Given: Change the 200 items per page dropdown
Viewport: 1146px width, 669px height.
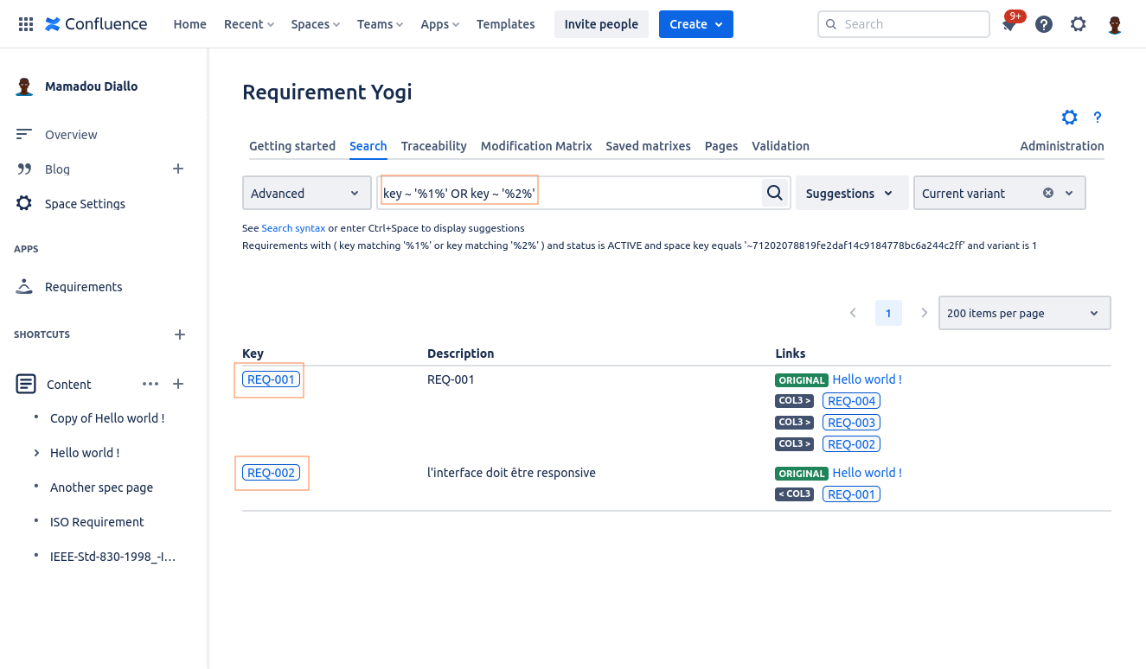Looking at the screenshot, I should 1024,313.
